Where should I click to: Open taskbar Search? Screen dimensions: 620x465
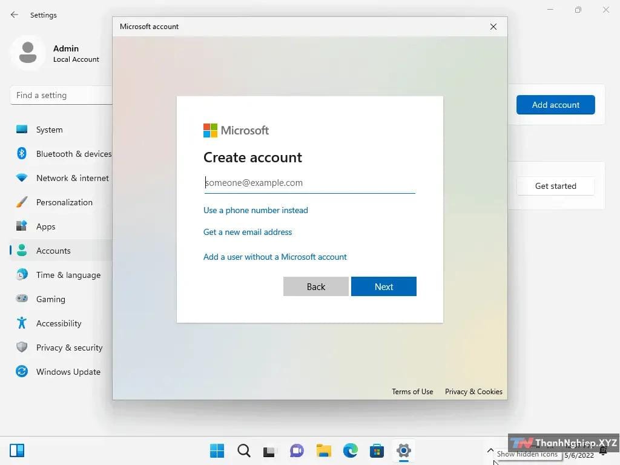tap(243, 450)
